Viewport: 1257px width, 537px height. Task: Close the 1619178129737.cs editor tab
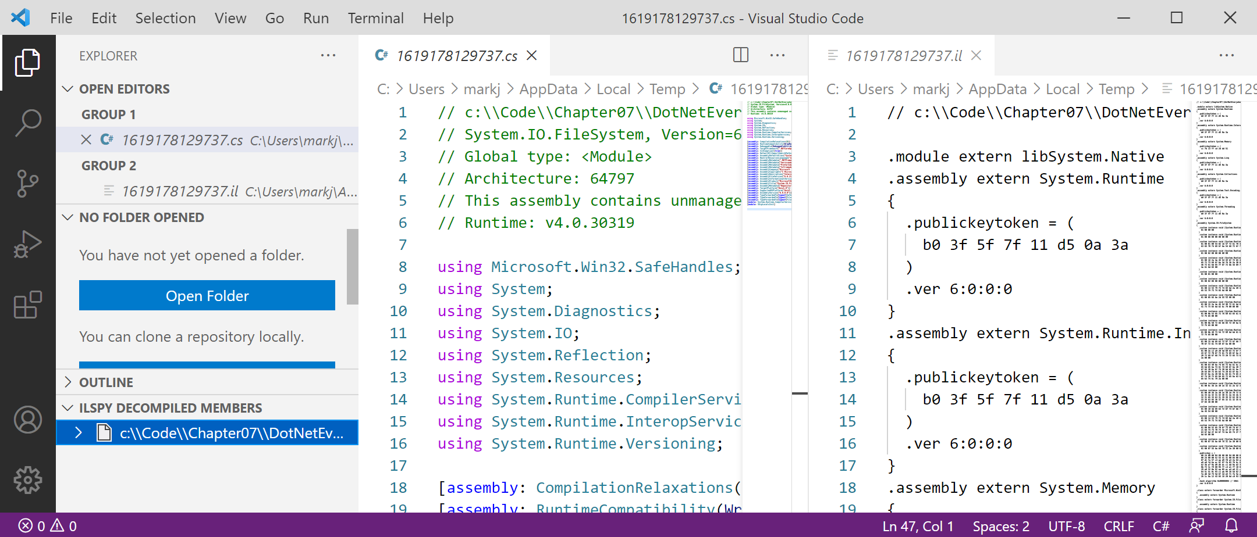(x=531, y=55)
